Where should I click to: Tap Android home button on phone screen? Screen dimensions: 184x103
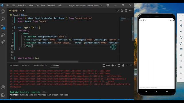point(156,92)
